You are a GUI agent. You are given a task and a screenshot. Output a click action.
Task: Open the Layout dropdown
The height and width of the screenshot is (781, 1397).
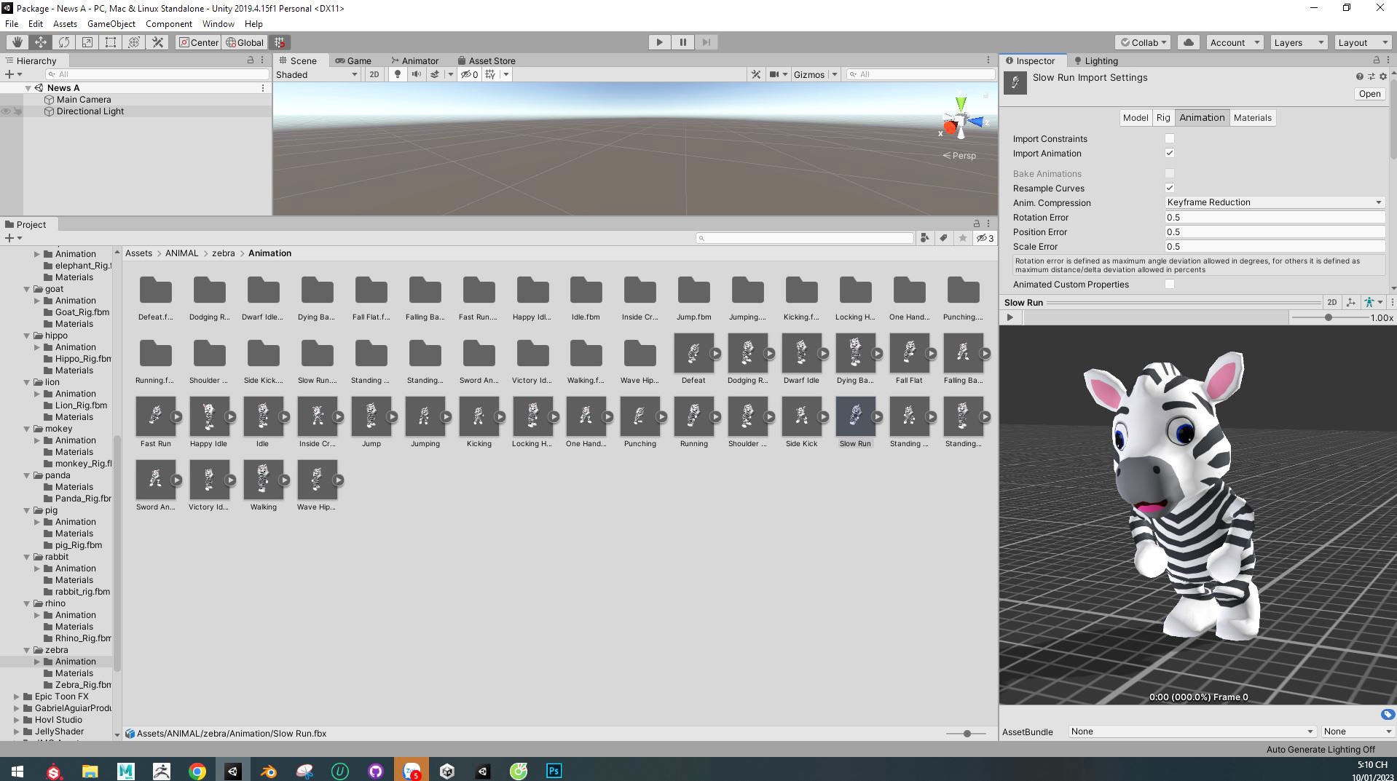1363,42
